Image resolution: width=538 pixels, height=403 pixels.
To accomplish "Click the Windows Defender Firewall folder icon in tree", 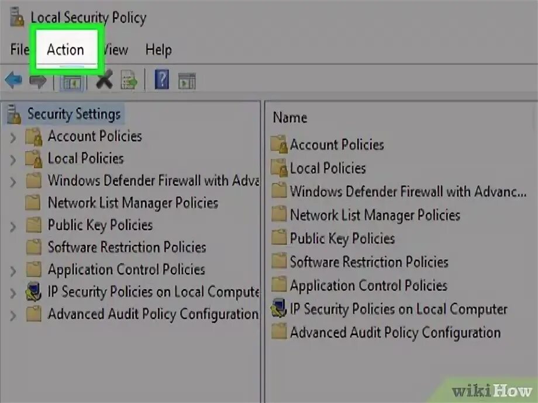I will 34,180.
